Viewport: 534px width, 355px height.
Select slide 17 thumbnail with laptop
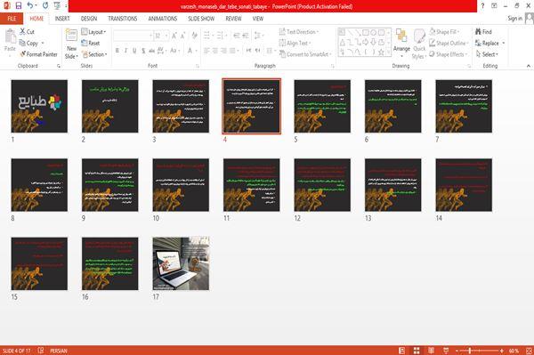181,263
